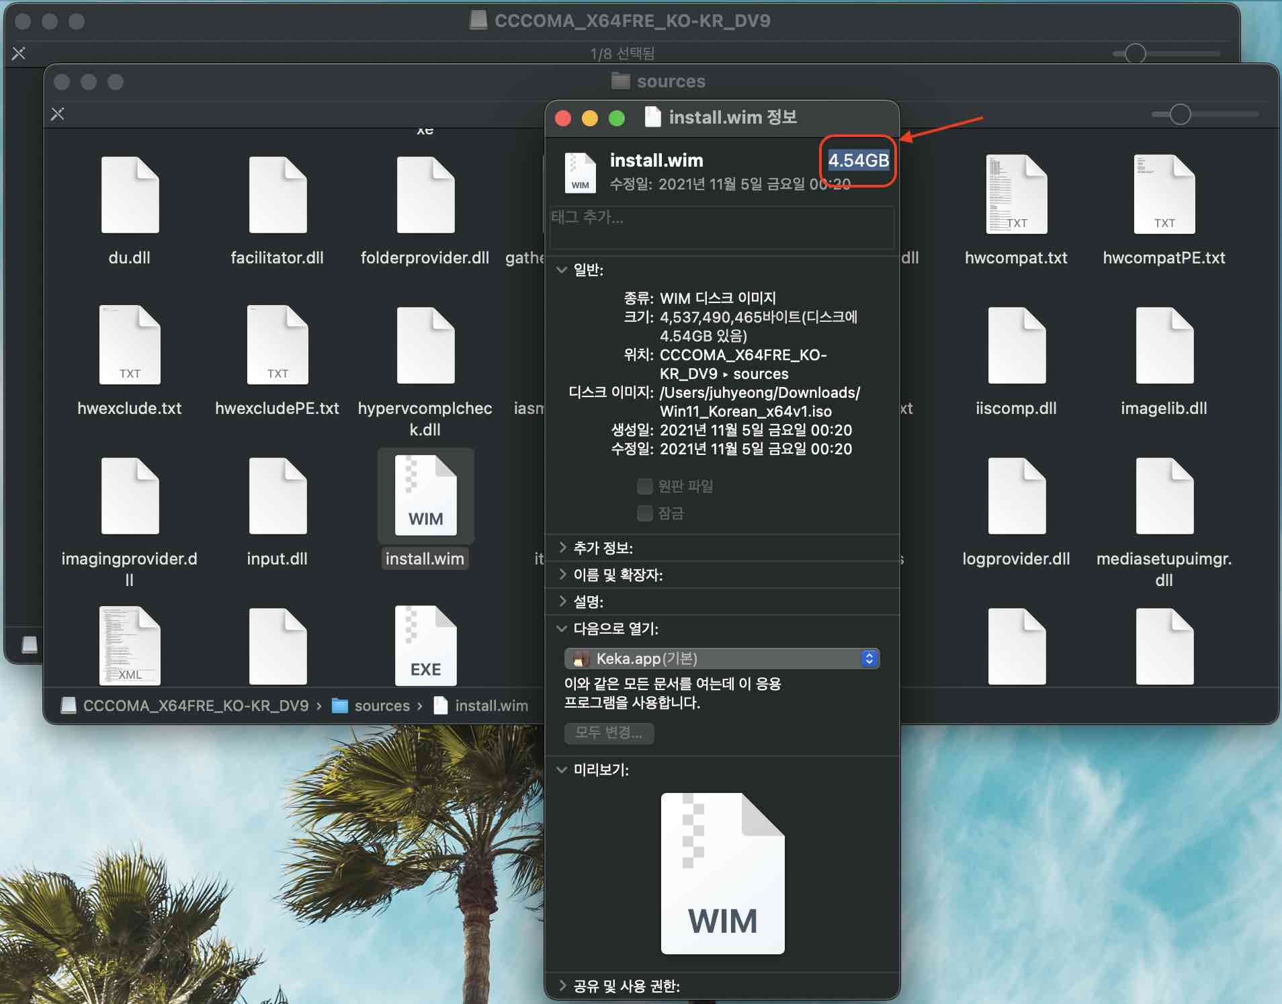The width and height of the screenshot is (1282, 1004).
Task: Select mediasetupuimgr.dll file icon
Action: (1164, 496)
